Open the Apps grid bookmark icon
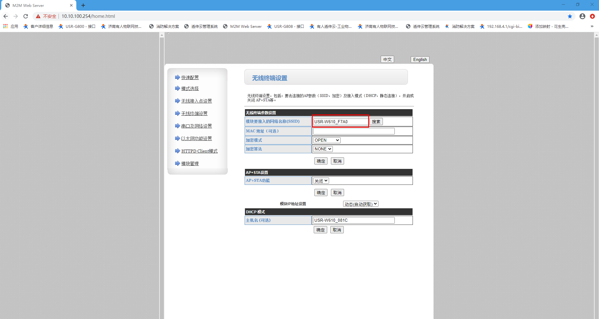The width and height of the screenshot is (599, 319). pos(6,26)
